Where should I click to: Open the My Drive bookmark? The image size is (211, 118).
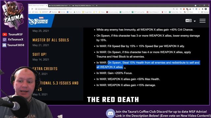[x=77, y=12]
